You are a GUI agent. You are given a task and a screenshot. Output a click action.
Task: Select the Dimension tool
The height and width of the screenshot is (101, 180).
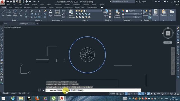[57, 13]
